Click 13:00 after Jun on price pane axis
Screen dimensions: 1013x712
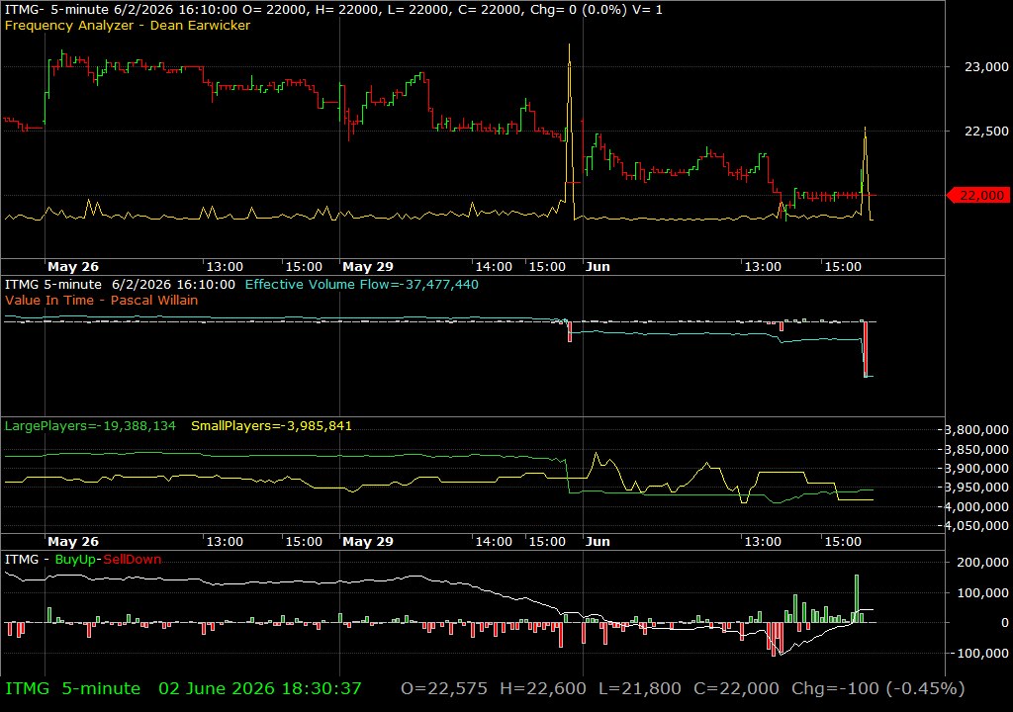pyautogui.click(x=763, y=267)
